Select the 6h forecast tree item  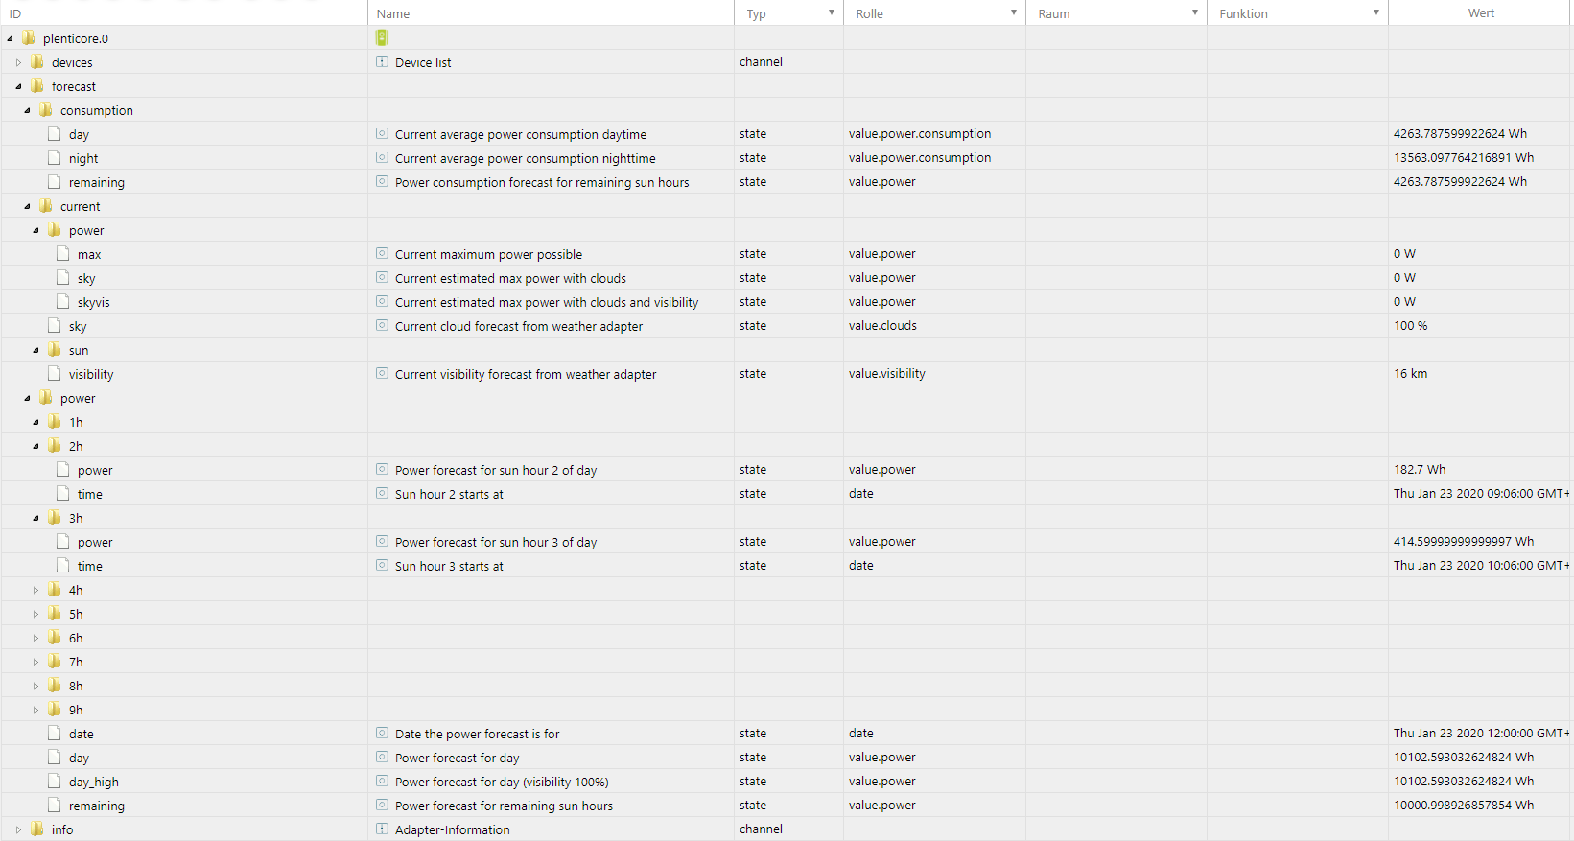pyautogui.click(x=76, y=638)
